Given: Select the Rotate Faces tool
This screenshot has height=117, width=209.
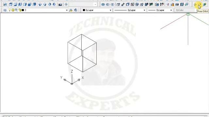Looking at the screenshot, I should 137,5.
